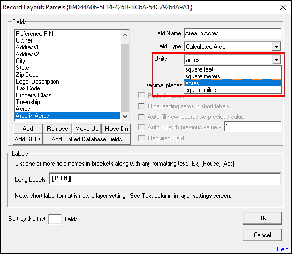
Task: Select the Zip Code field
Action: click(68, 75)
